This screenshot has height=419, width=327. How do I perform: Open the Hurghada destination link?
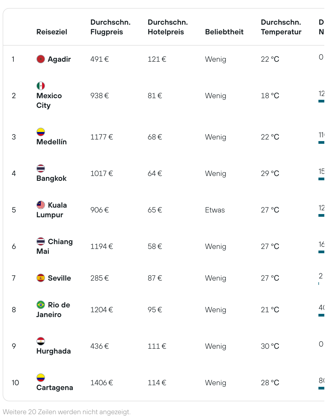click(54, 351)
